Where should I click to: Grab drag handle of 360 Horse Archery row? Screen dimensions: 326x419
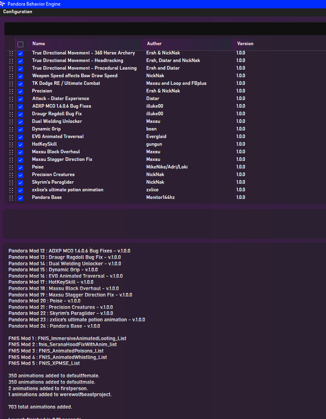11,54
